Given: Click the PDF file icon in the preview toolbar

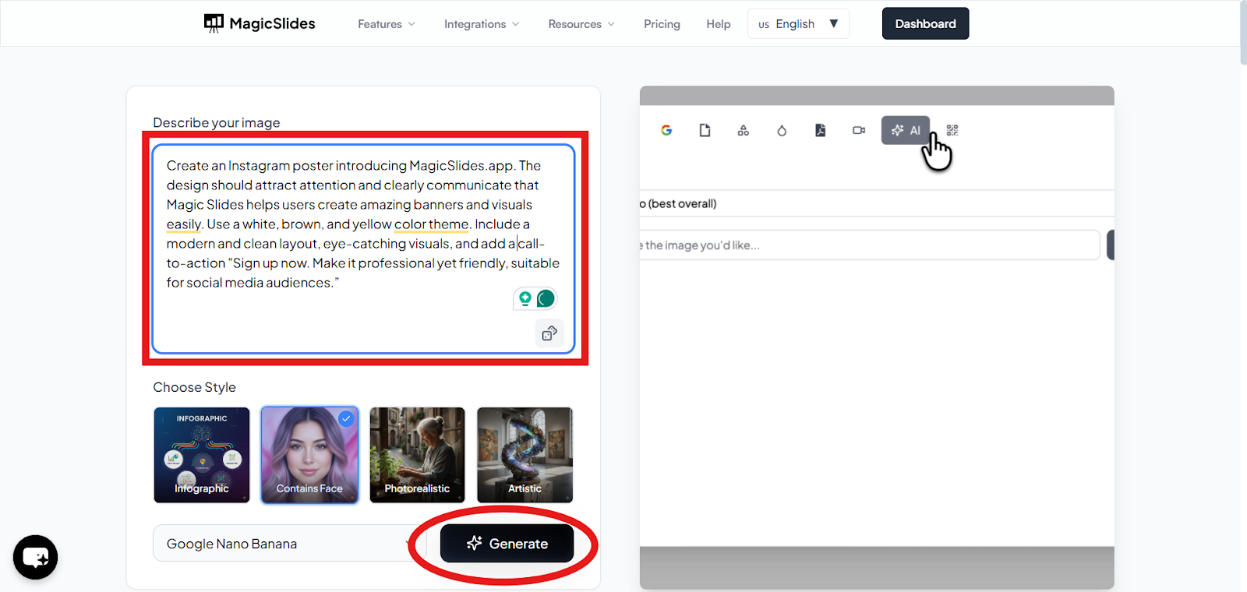Looking at the screenshot, I should tap(820, 130).
